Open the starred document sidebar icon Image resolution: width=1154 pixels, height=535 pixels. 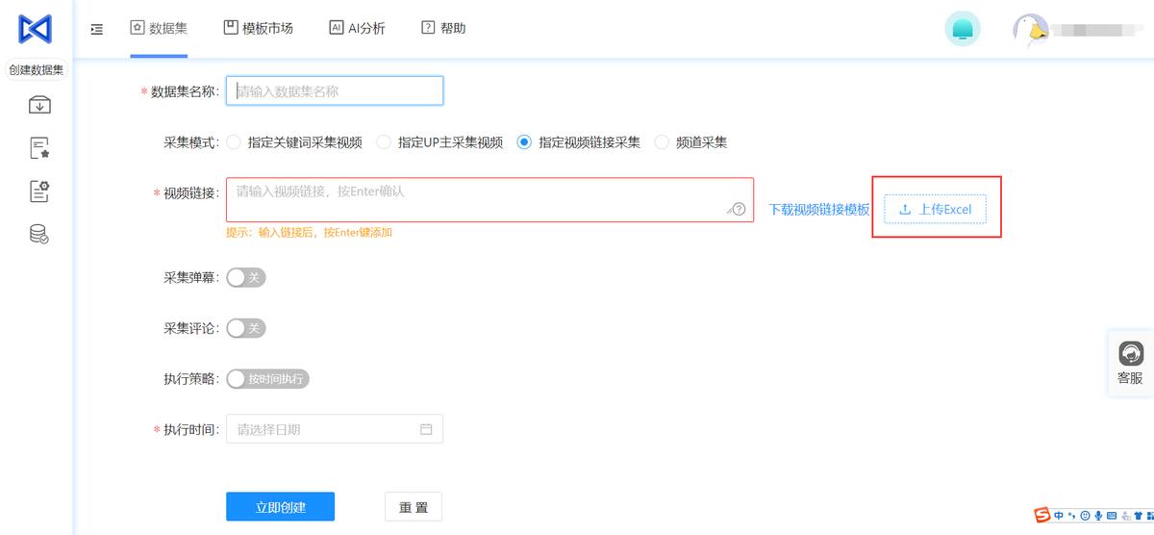[39, 148]
